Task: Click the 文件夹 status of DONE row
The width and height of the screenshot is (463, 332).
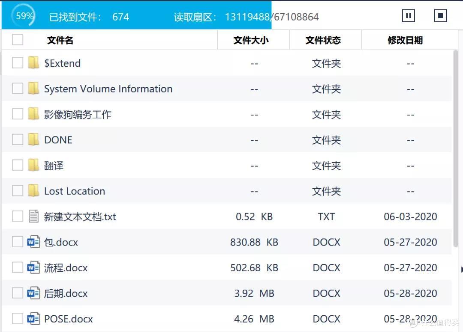Action: point(326,140)
